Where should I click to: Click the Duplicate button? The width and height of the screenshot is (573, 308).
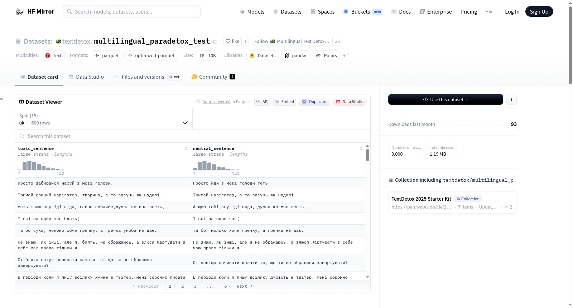(x=314, y=102)
